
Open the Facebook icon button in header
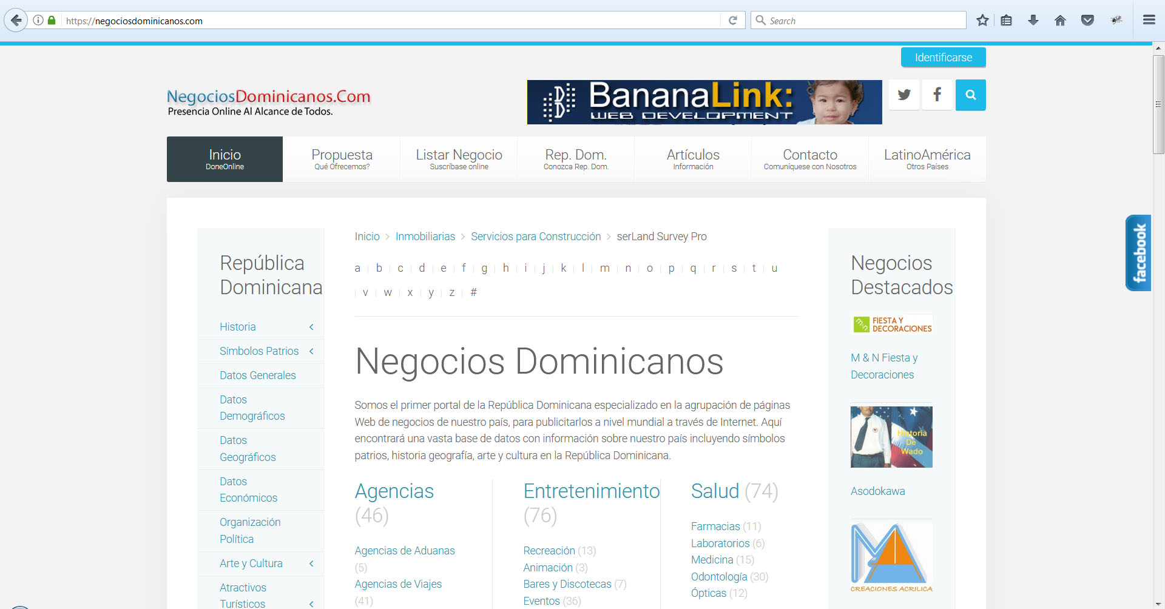click(x=937, y=95)
